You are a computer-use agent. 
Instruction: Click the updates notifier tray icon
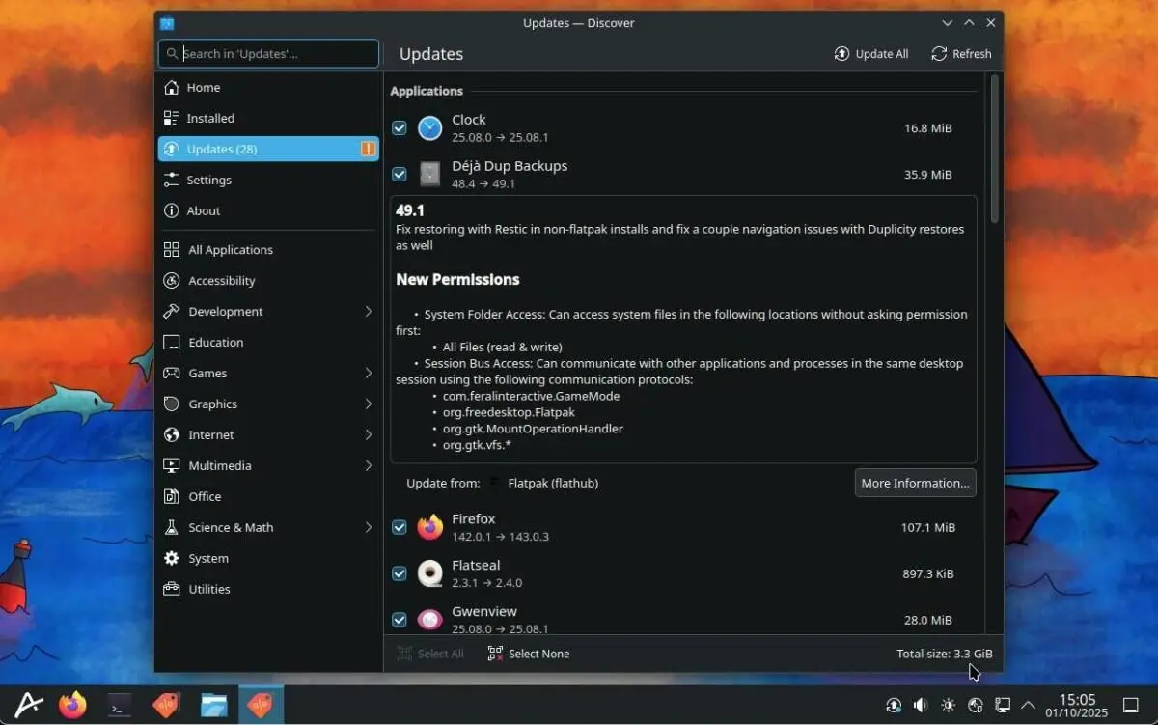point(894,706)
